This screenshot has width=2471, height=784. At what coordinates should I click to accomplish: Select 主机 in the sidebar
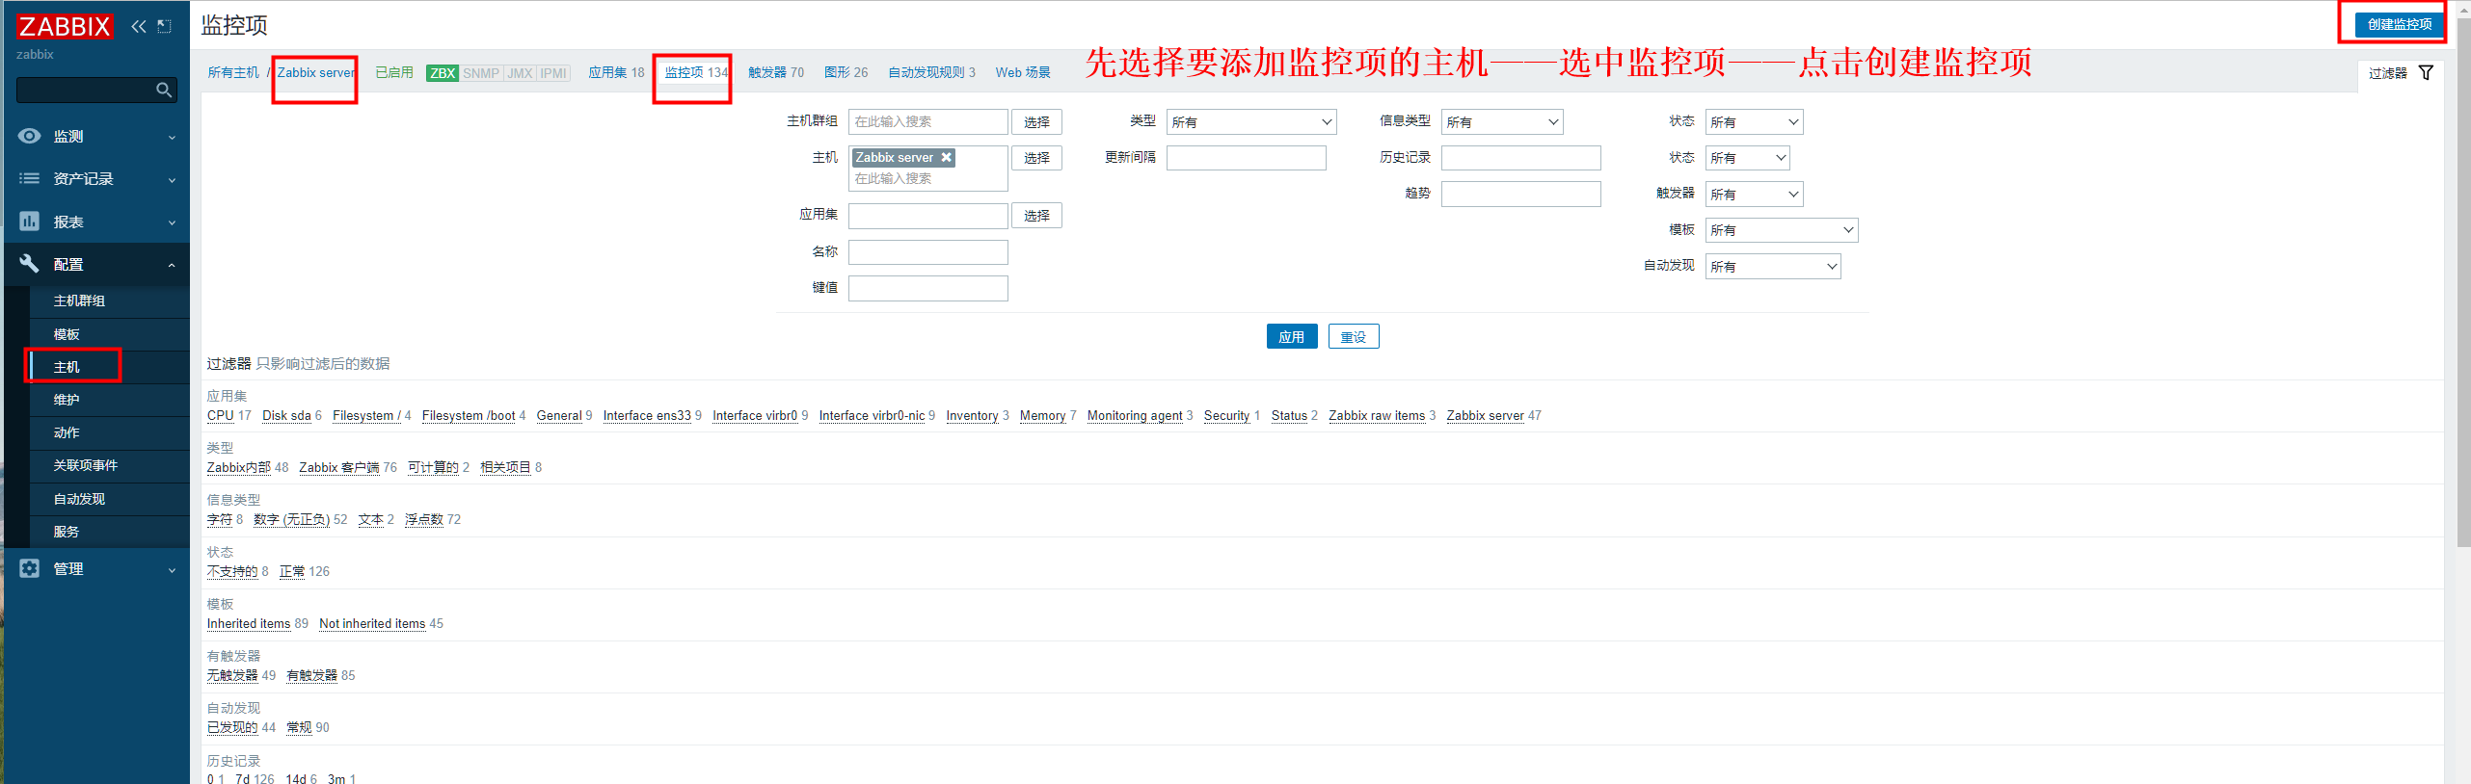point(67,367)
